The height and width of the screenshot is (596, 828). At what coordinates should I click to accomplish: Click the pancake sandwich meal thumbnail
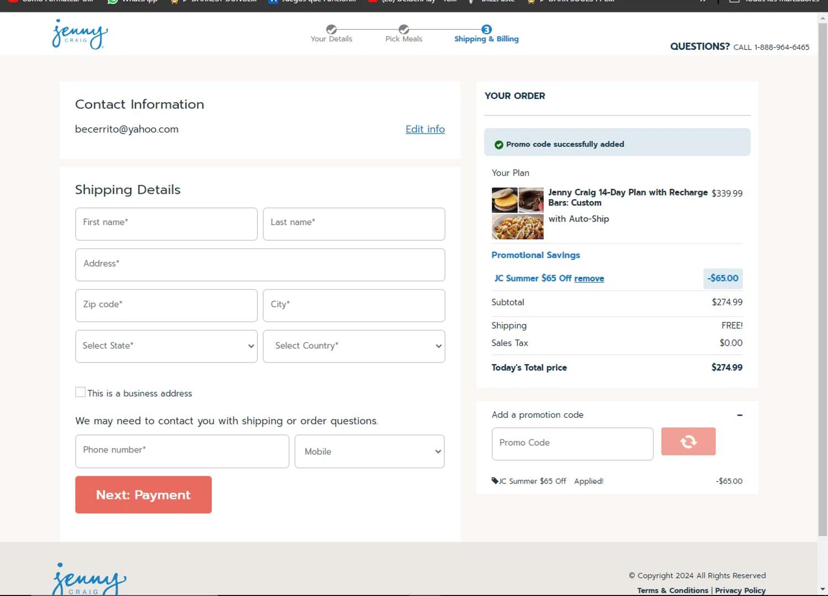pos(505,200)
